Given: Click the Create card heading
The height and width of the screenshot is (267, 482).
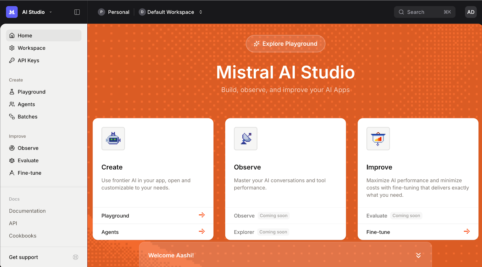Looking at the screenshot, I should [x=112, y=167].
